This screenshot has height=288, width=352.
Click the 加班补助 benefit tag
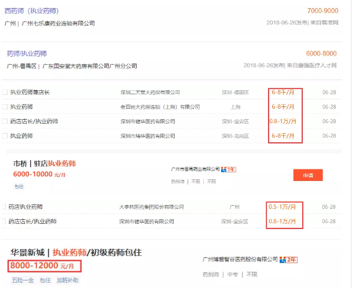[67, 280]
